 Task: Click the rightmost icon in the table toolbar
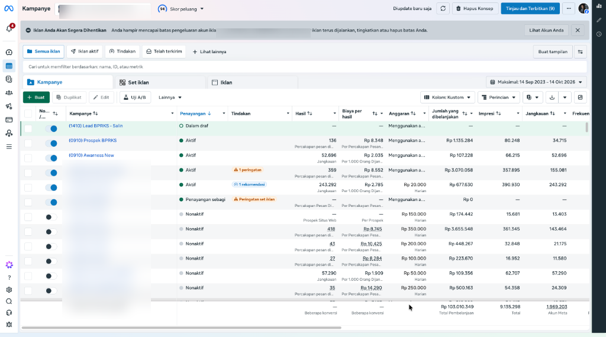(x=580, y=98)
